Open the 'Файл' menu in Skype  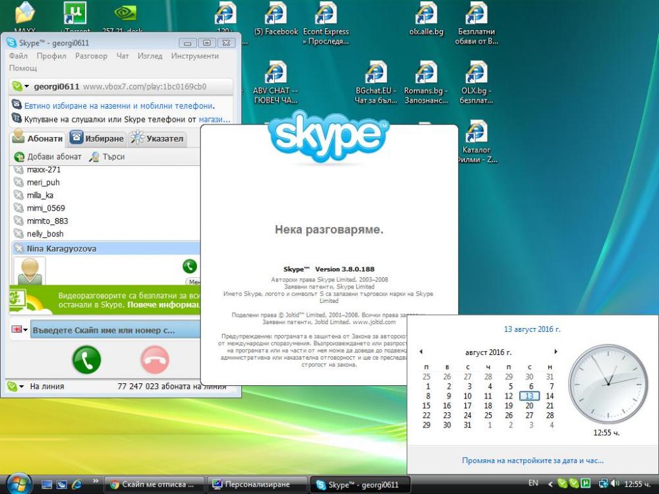pos(18,56)
